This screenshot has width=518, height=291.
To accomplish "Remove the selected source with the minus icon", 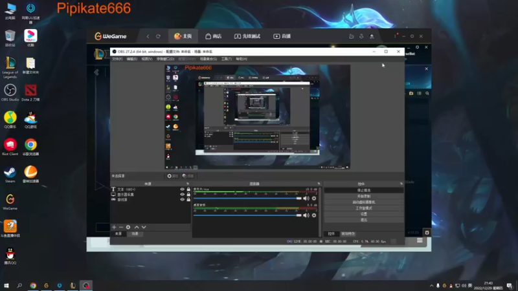I will 121,228.
